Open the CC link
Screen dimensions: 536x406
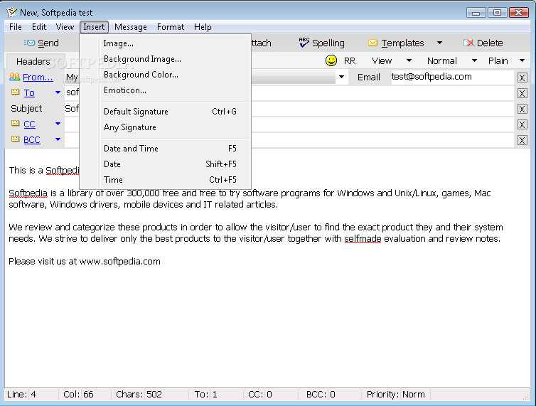click(x=29, y=124)
